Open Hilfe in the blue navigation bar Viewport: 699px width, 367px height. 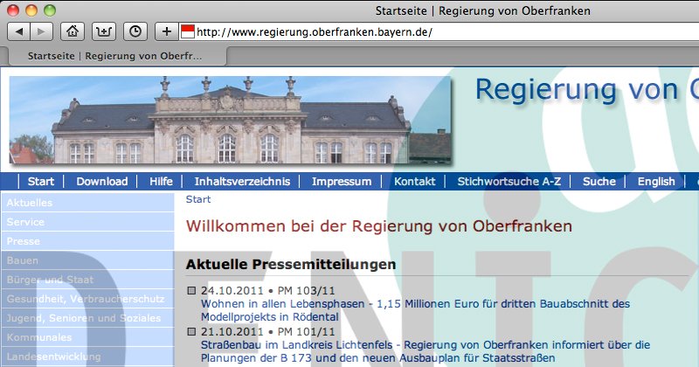[161, 182]
